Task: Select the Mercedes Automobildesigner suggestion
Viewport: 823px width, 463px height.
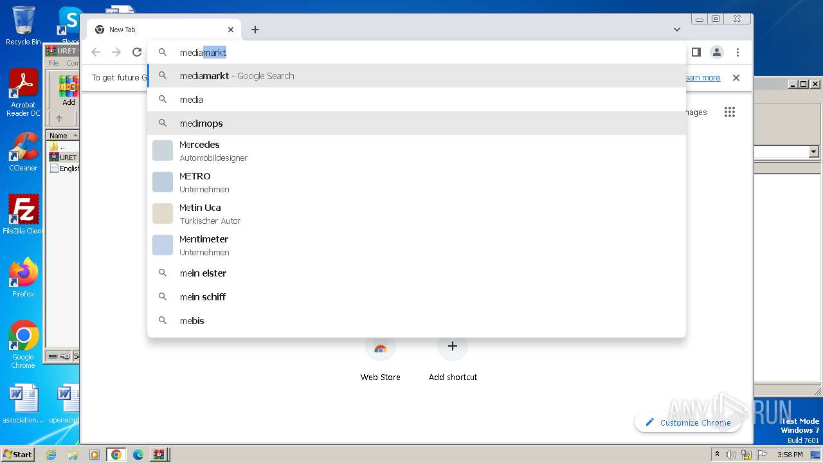Action: click(417, 150)
